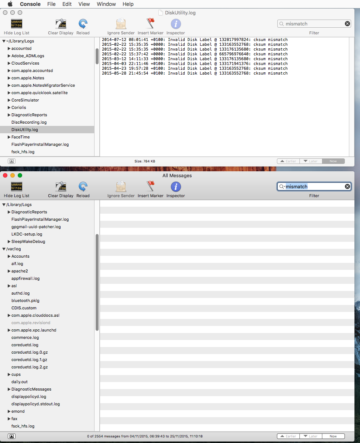Expand the CoreSimulator folder
Viewport: 360px width, 443px height.
9,100
